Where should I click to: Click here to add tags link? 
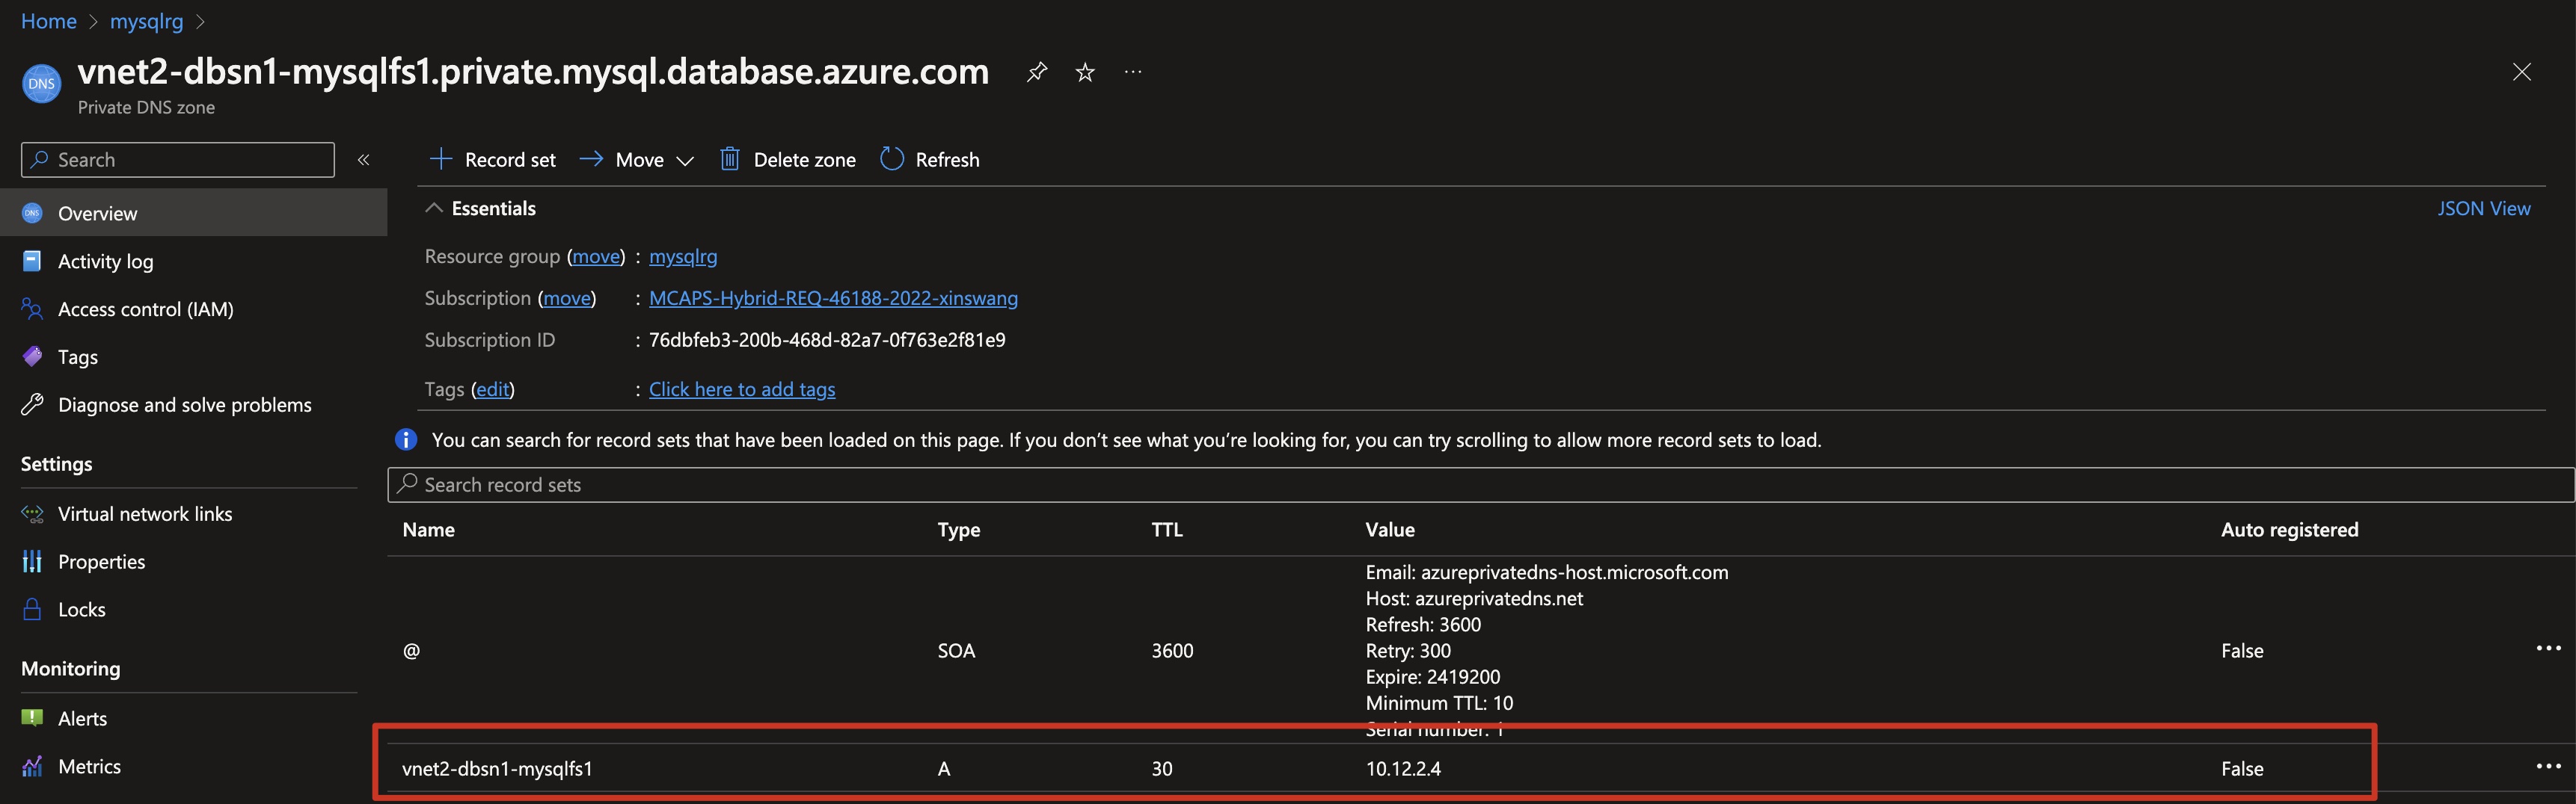pos(742,389)
